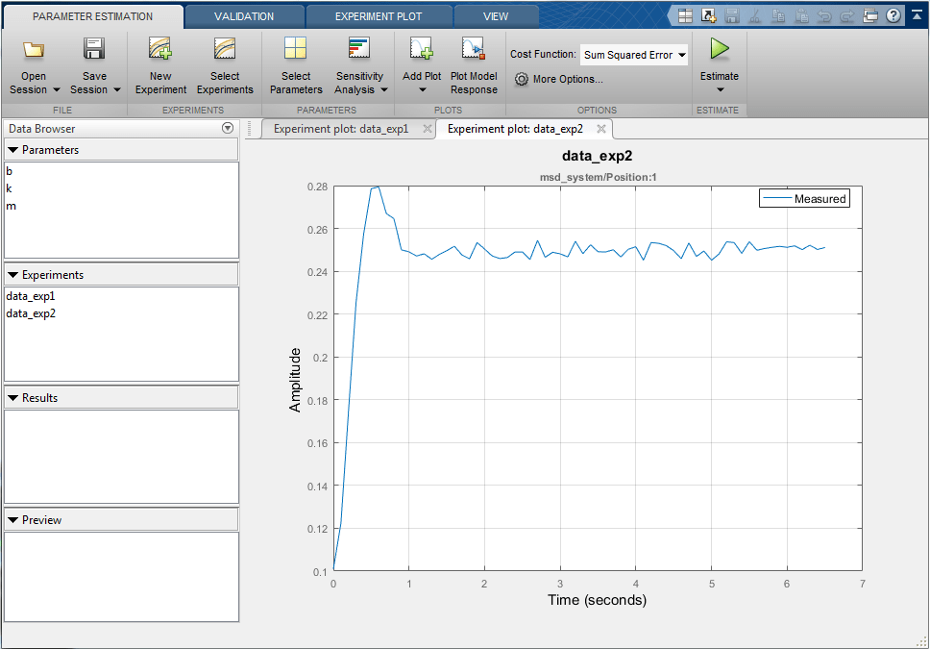Viewport: 930px width, 649px height.
Task: Click the redo arrow icon
Action: click(x=847, y=16)
